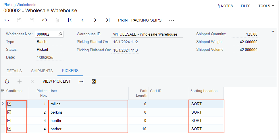Open the more actions ellipsis menu
The width and height of the screenshot is (279, 140).
[x=172, y=20]
